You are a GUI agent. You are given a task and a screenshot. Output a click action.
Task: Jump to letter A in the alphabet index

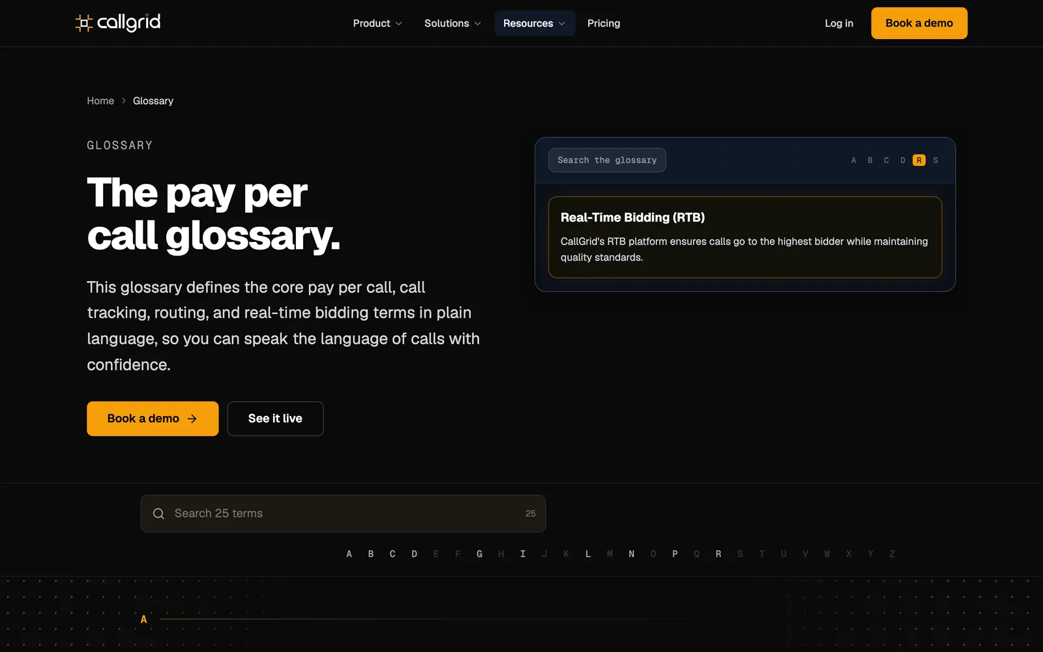[349, 554]
